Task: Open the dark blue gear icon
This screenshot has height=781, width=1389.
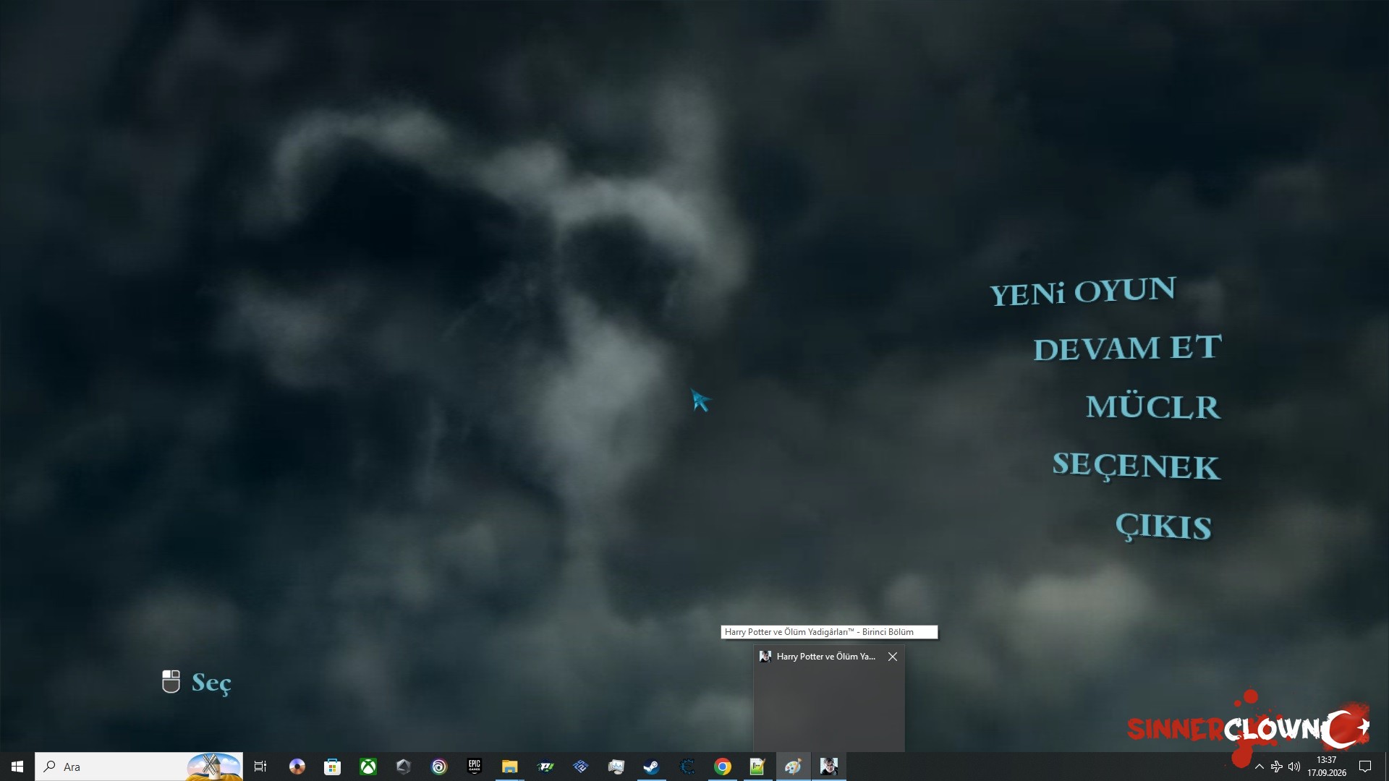Action: [687, 767]
